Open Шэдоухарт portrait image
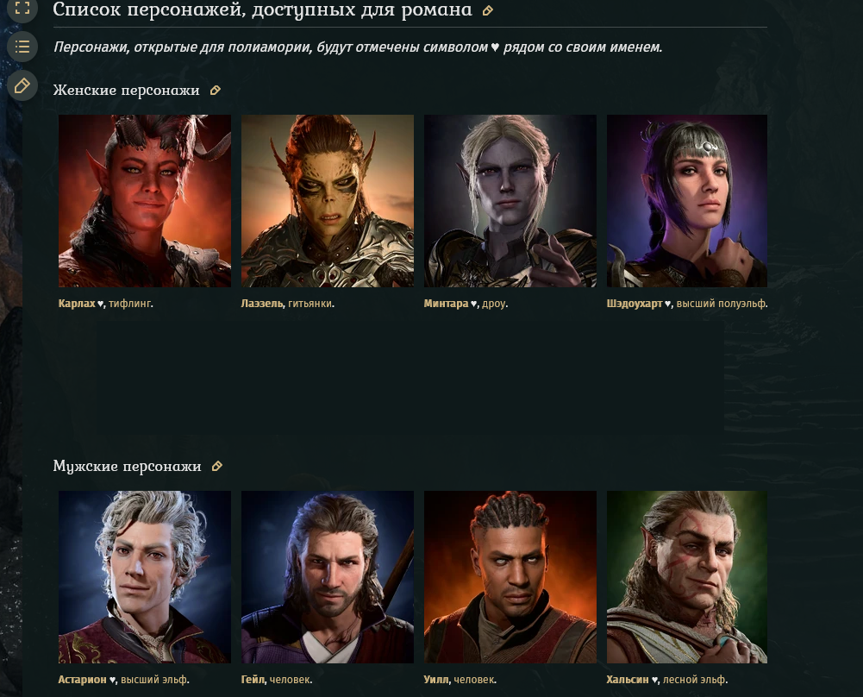This screenshot has height=697, width=863. pyautogui.click(x=687, y=201)
